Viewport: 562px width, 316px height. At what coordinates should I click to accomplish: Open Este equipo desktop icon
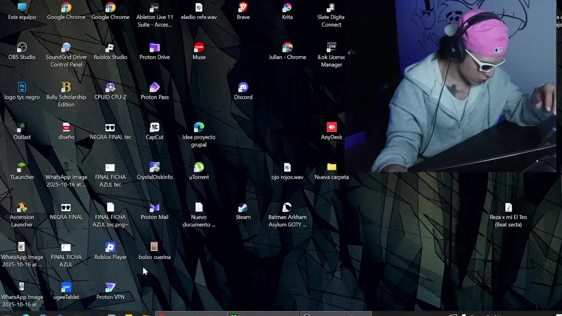(22, 12)
